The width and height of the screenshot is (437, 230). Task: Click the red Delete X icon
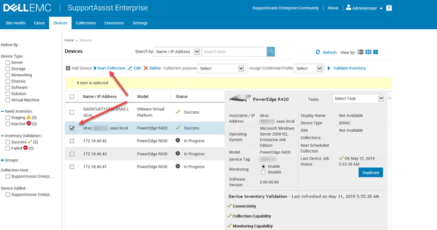(145, 68)
